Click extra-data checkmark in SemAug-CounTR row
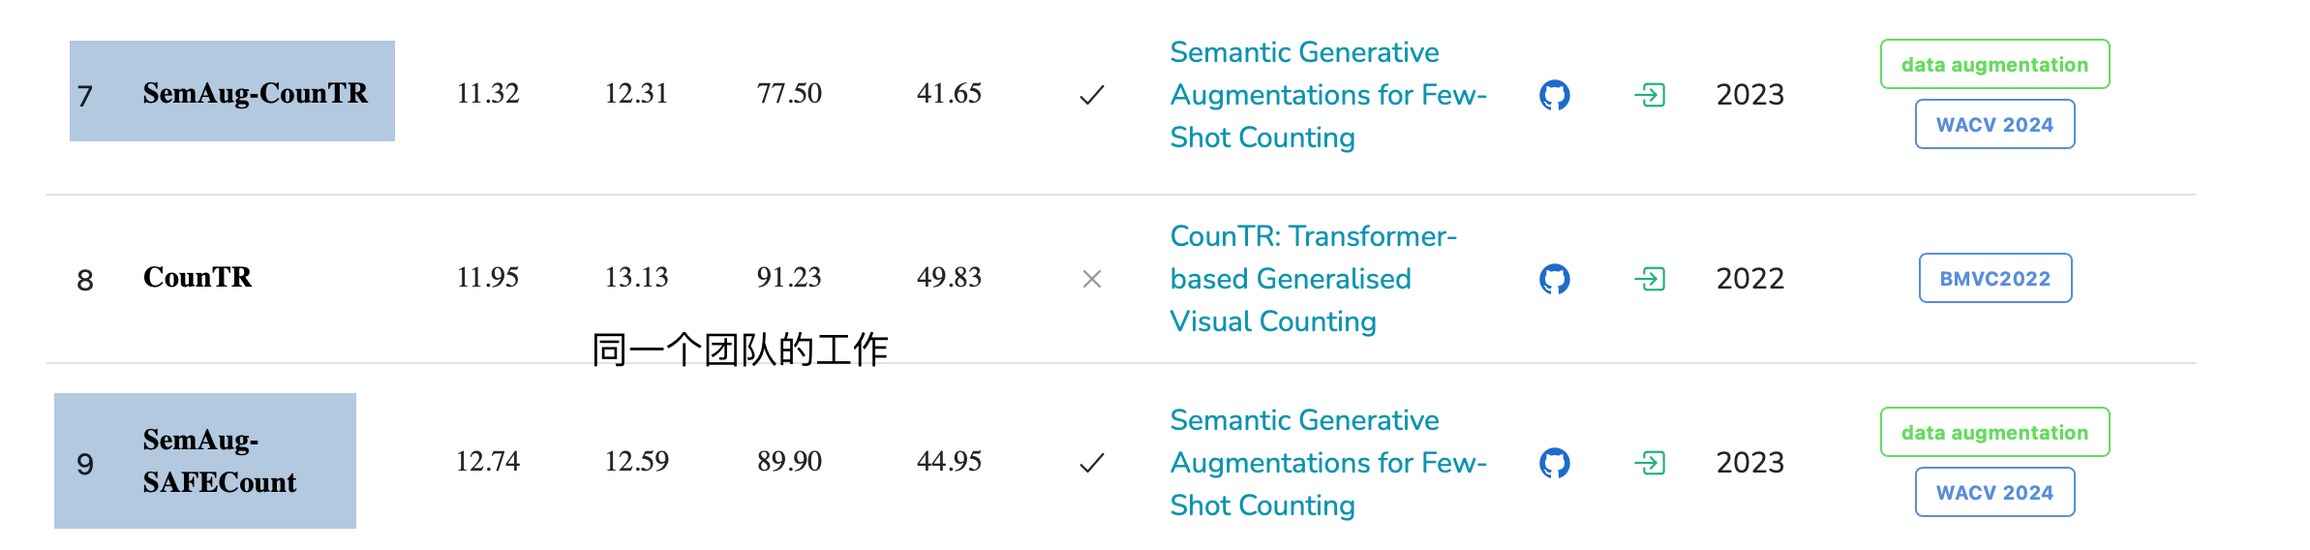The image size is (2310, 550). pos(1092,95)
